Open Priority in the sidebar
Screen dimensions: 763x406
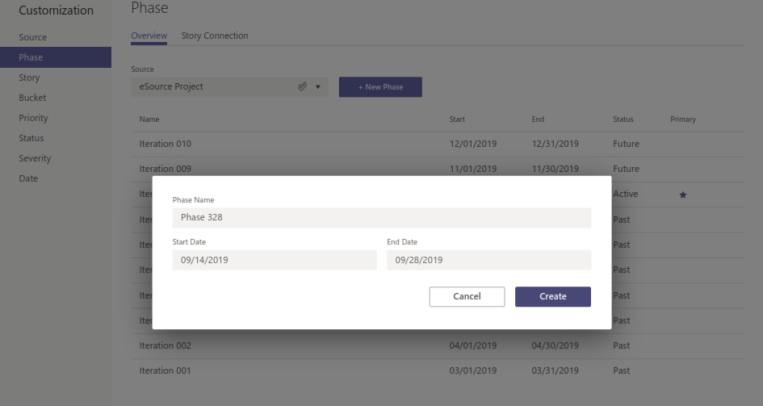[34, 118]
